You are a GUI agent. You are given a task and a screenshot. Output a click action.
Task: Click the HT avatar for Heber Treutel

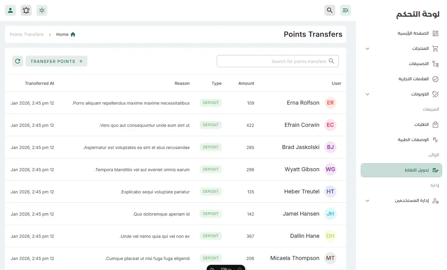pos(330,192)
